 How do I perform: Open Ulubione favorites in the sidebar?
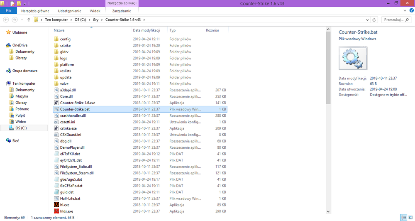tap(20, 32)
